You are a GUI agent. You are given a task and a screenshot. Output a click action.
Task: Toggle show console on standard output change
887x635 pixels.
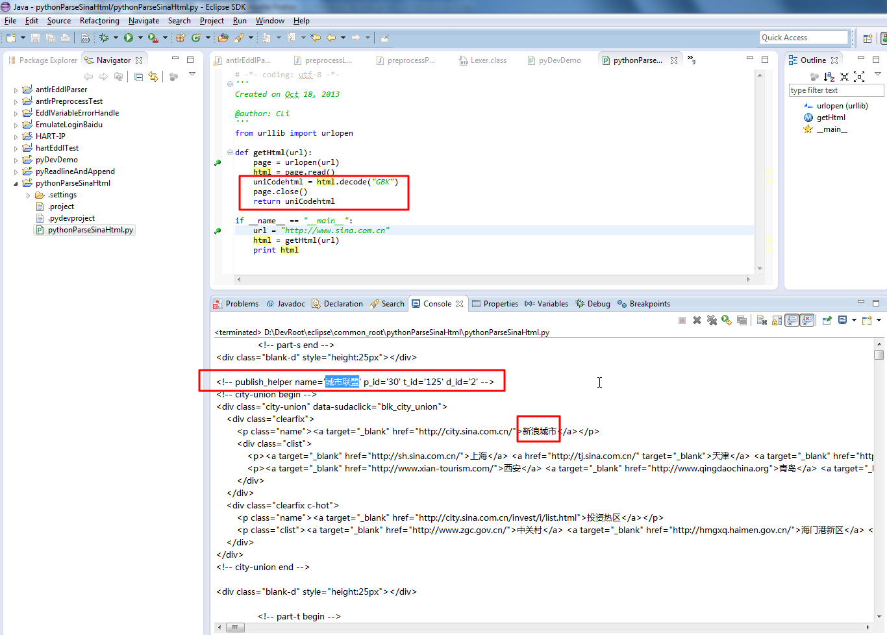[x=792, y=320]
